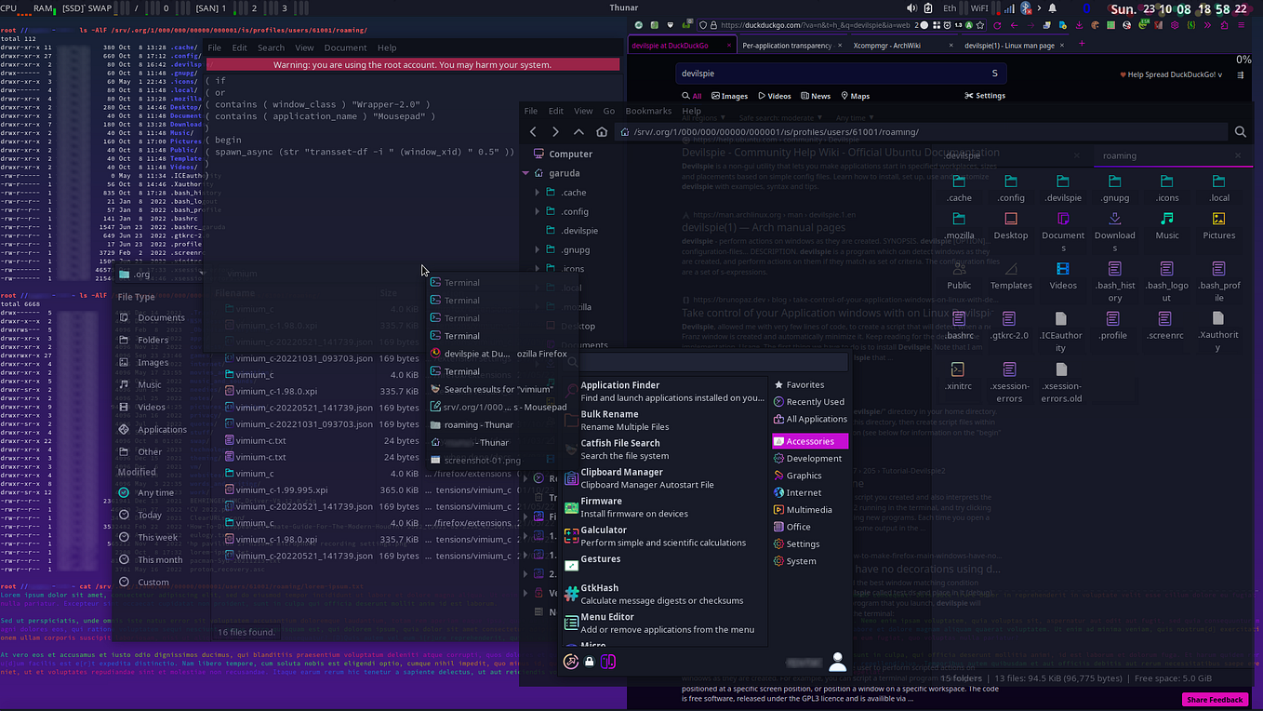The width and height of the screenshot is (1263, 711).
Task: Expand the .config tree node in Thunar
Action: (x=538, y=211)
